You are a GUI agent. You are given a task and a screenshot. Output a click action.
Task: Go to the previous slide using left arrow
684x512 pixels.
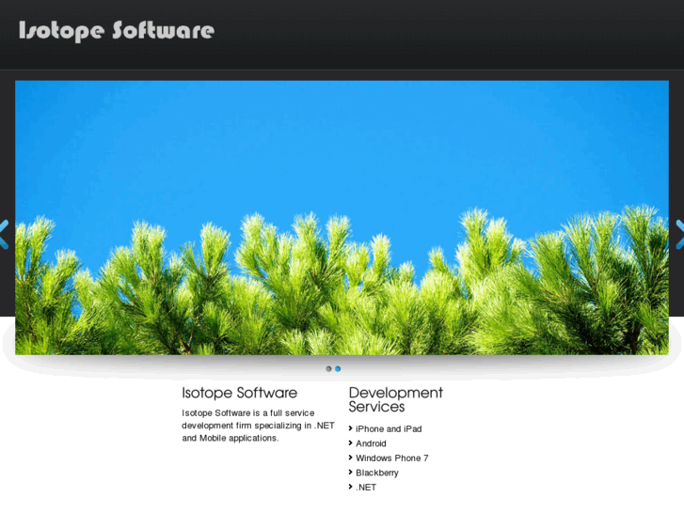coord(4,235)
